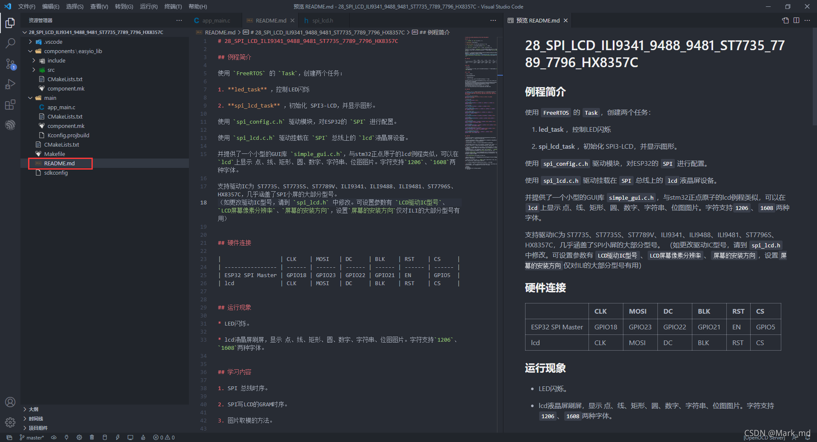The image size is (817, 442).
Task: Open the ESP-IDF Espressif explorer icon
Action: (x=10, y=125)
